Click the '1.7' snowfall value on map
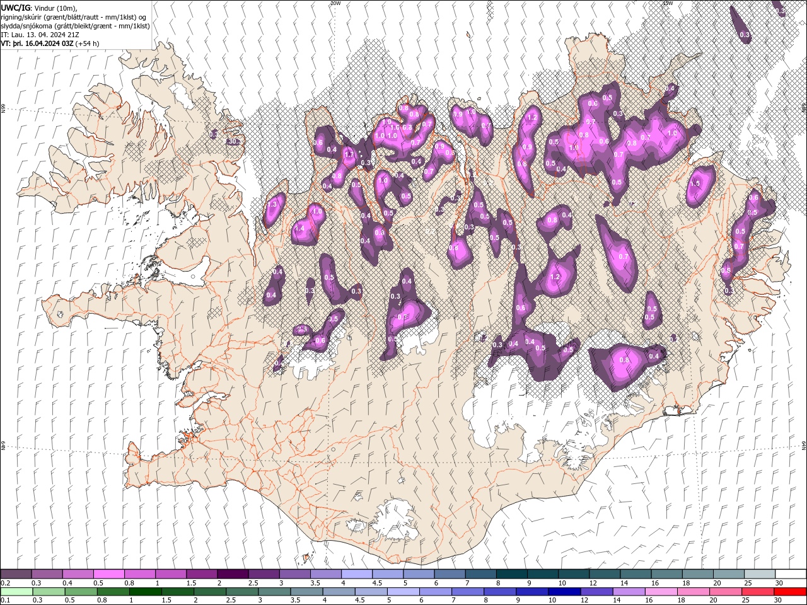The height and width of the screenshot is (605, 807). pyautogui.click(x=350, y=154)
